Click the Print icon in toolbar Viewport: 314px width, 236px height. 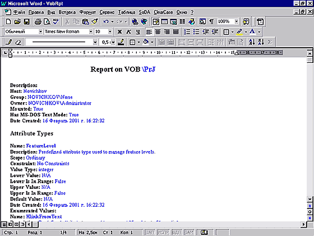coord(38,22)
